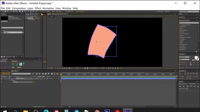
Task: Toggle Puppet effect in timeline row
Action: 2,82
